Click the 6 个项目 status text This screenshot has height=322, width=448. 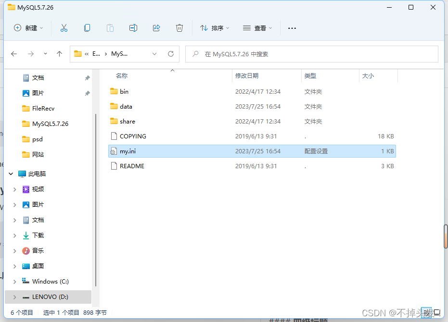pos(22,312)
